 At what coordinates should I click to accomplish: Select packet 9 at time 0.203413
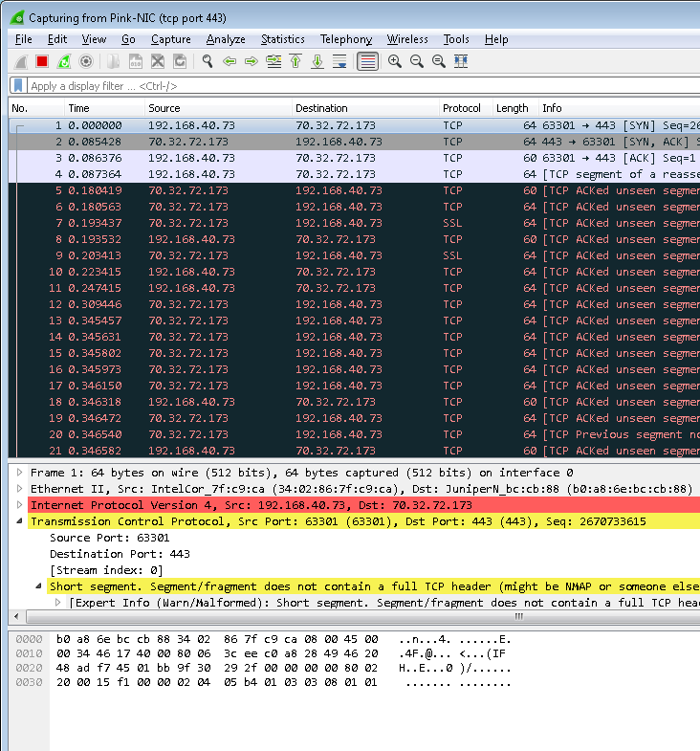(x=355, y=255)
